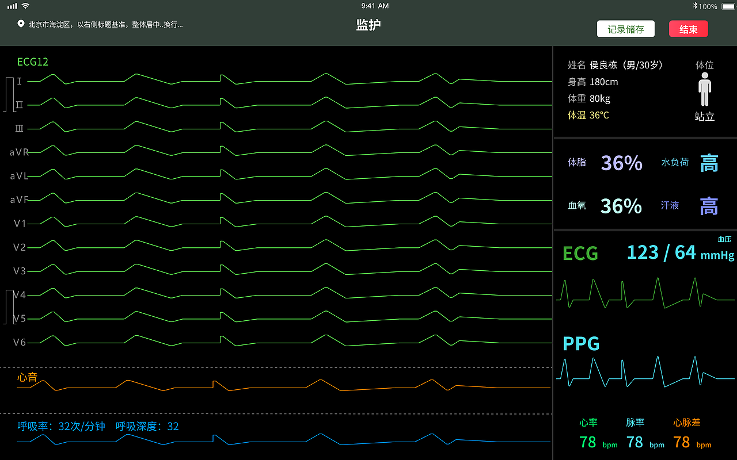Image resolution: width=737 pixels, height=460 pixels.
Task: Select lead aVF label
Action: tap(19, 200)
